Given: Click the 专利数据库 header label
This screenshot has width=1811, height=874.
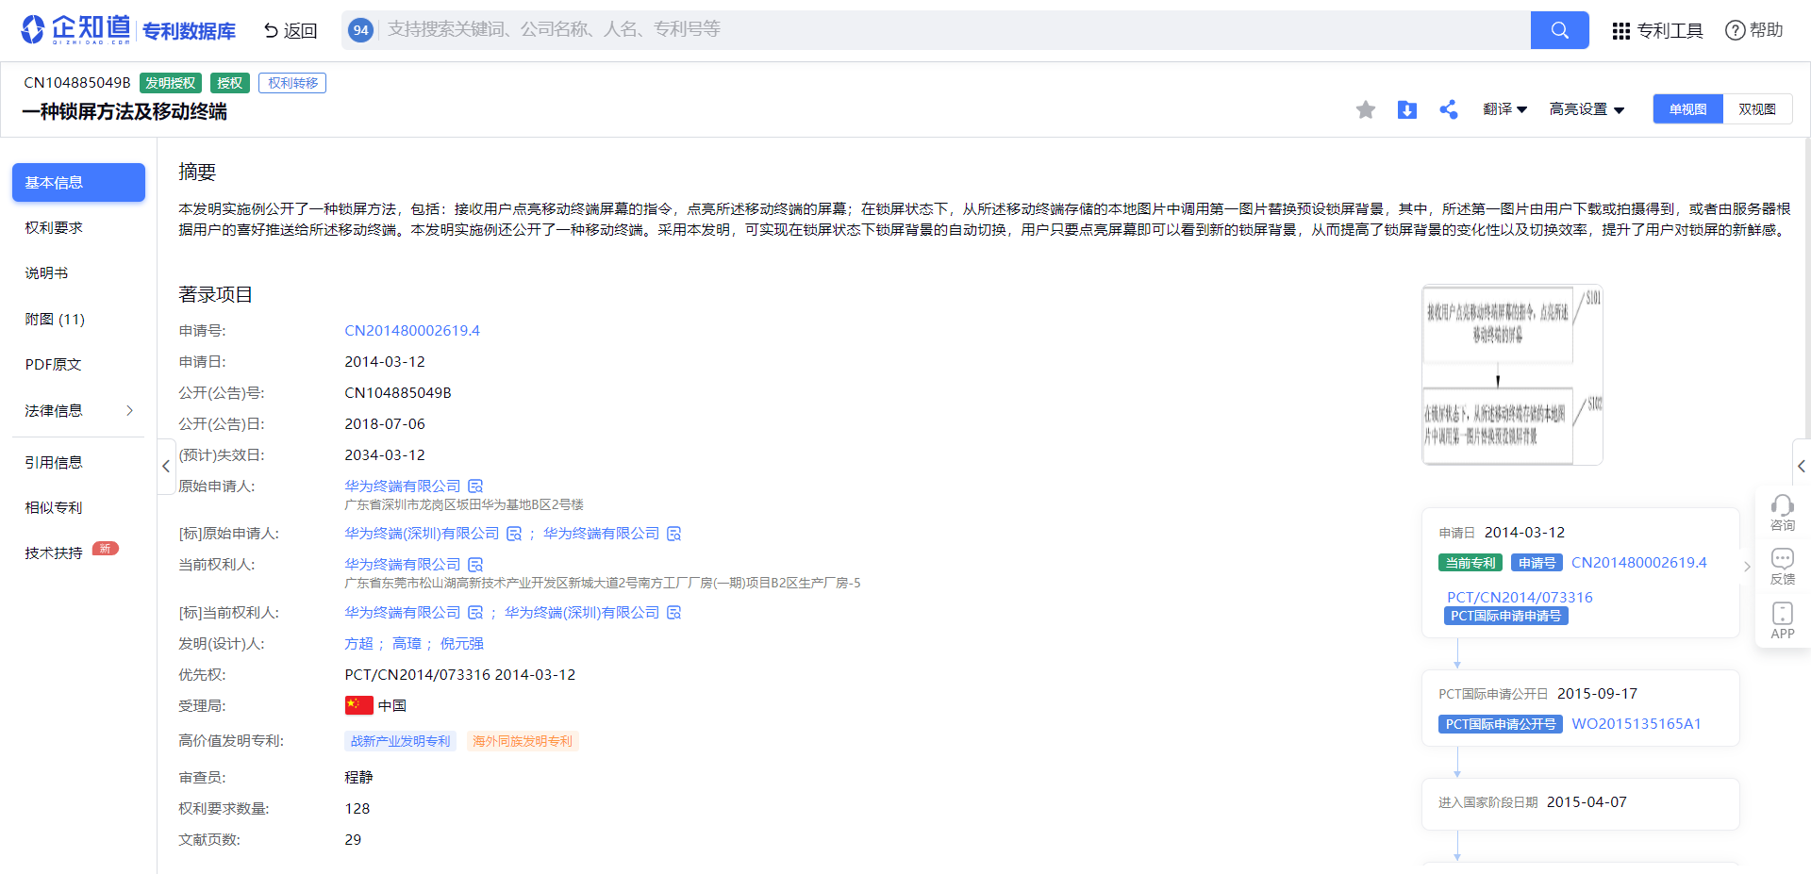Looking at the screenshot, I should point(189,31).
